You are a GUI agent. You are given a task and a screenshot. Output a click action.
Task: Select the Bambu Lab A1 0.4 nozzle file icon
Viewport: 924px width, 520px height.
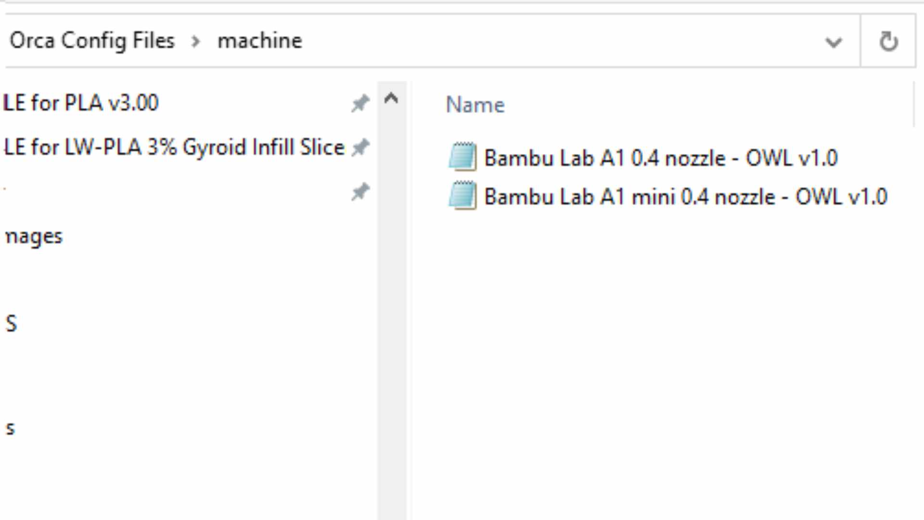click(x=462, y=157)
